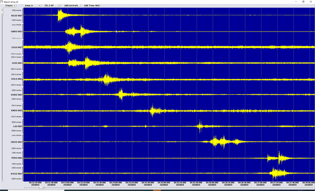Select the KOGS HHZ trace label

[17, 173]
